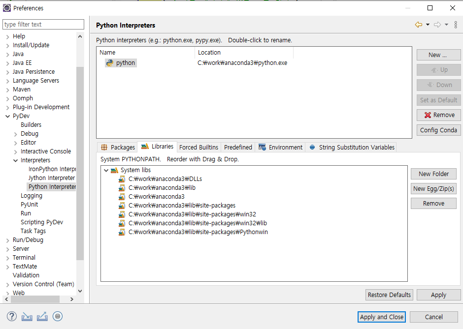Click the New ... interpreter button
463x329 pixels.
438,55
